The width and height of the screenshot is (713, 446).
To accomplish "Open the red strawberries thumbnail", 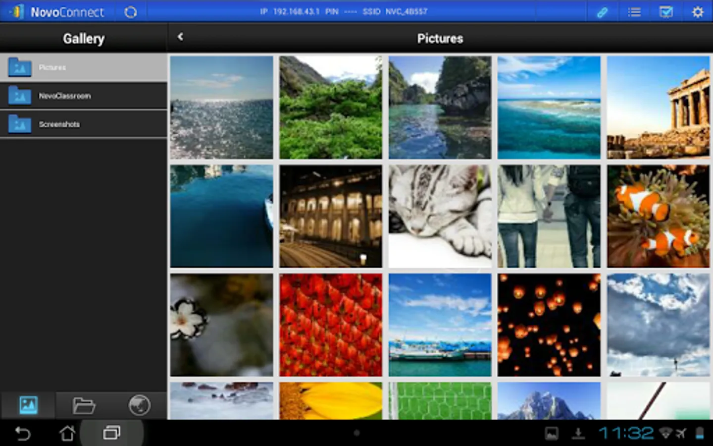I will 331,325.
